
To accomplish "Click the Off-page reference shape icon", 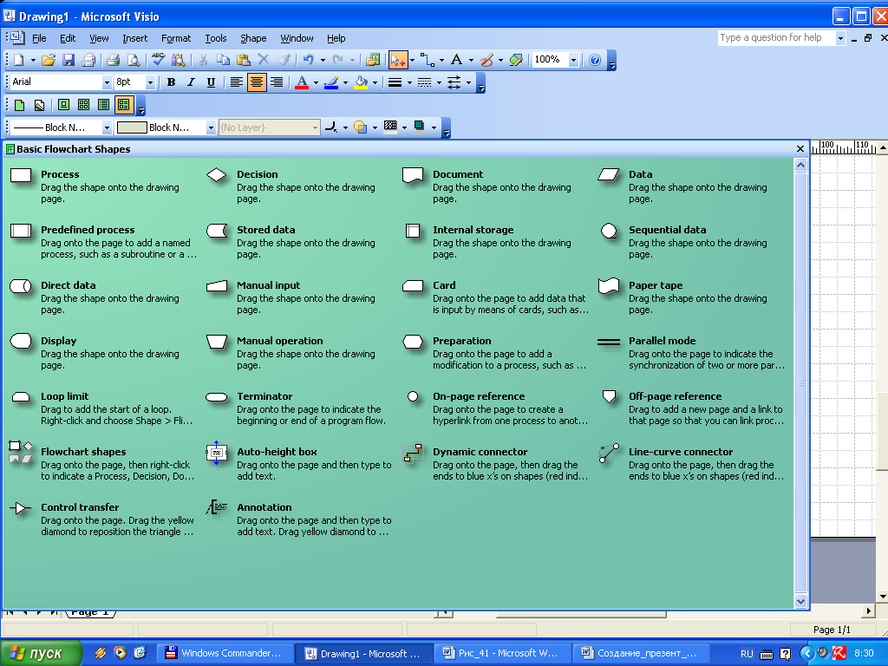I will (x=609, y=396).
